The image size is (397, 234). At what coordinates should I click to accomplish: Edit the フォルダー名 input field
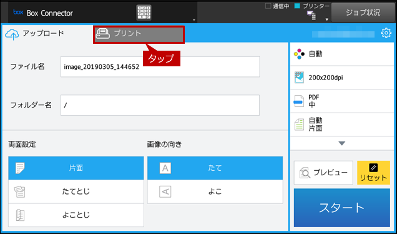click(x=160, y=105)
